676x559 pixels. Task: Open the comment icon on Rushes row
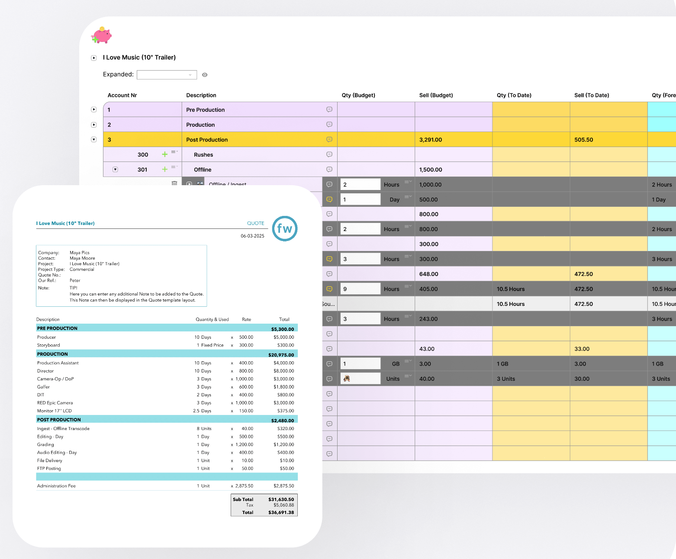(329, 154)
